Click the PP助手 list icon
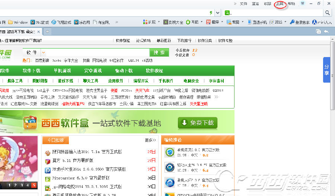The image size is (335, 196). (x=47, y=170)
